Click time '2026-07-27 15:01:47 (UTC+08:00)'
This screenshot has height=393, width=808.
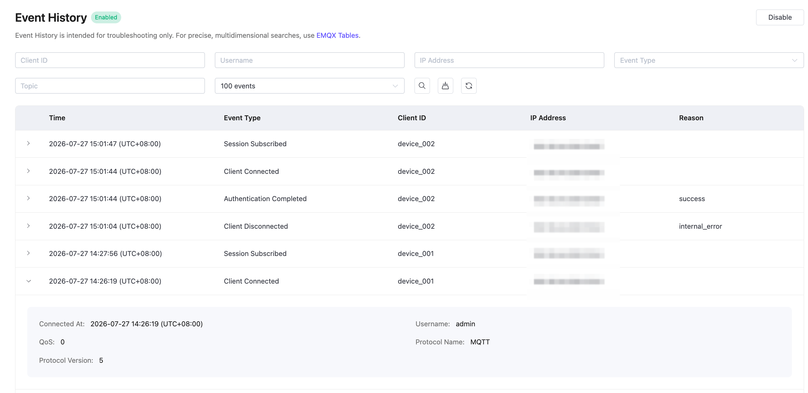click(x=105, y=144)
